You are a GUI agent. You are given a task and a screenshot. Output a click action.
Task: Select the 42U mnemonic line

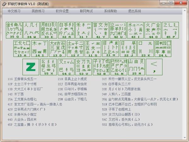[27, 109]
